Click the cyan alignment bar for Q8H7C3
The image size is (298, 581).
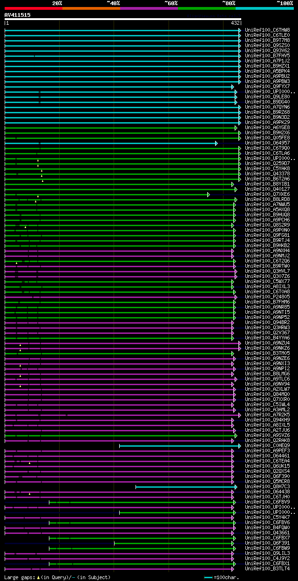(x=186, y=487)
